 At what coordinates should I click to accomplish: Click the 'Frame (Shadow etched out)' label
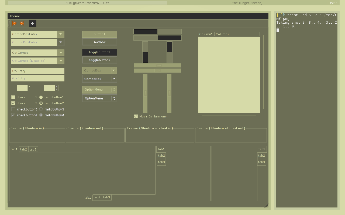tap(221, 128)
